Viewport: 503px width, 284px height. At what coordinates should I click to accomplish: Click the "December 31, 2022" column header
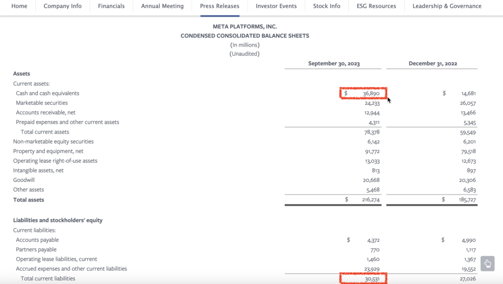pyautogui.click(x=433, y=63)
